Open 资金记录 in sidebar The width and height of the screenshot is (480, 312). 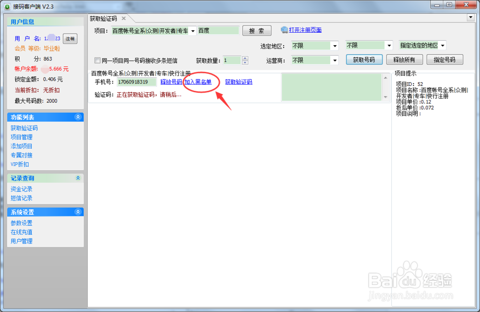(22, 189)
